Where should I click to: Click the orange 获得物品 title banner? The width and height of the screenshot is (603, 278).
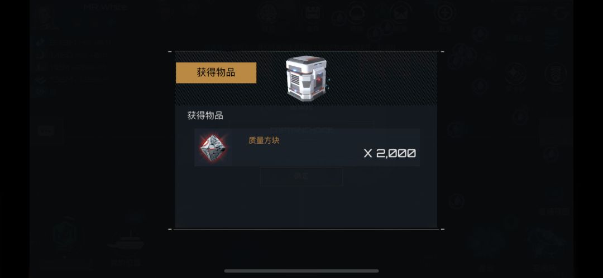pos(216,72)
